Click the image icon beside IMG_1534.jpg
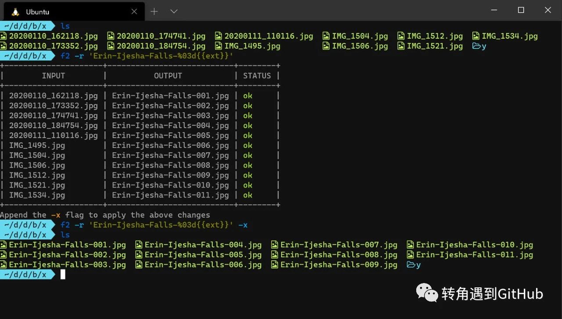 (x=476, y=36)
